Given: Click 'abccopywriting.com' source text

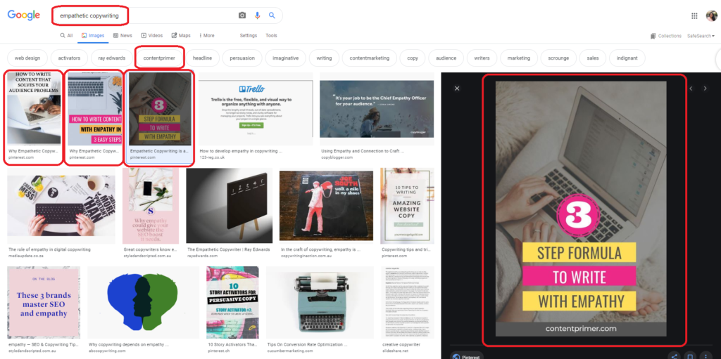Looking at the screenshot, I should coord(107,351).
